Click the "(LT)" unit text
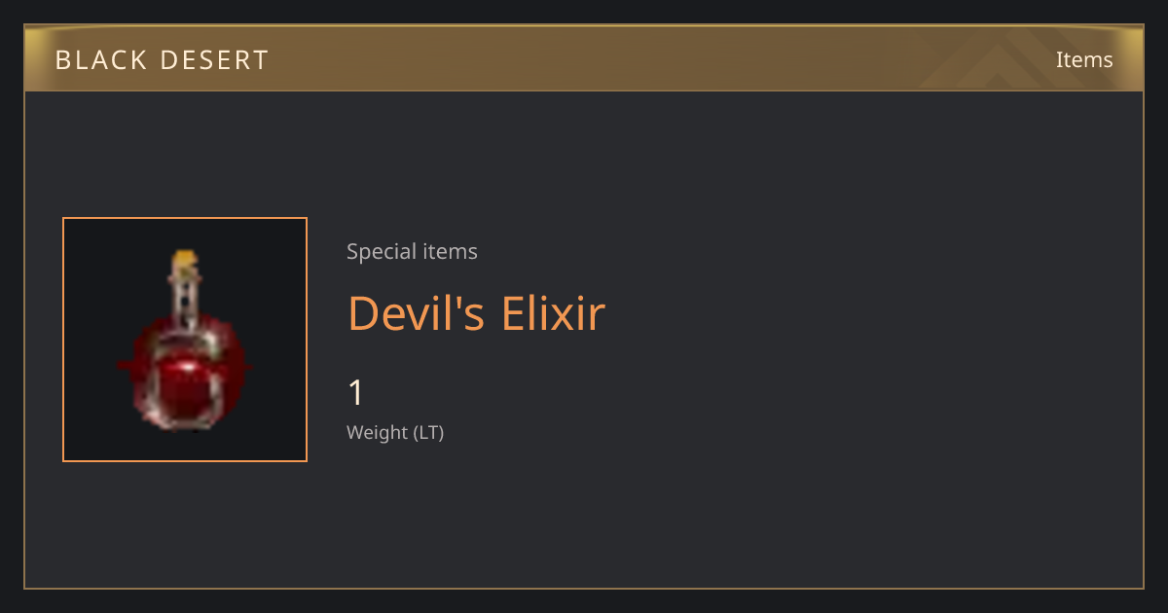This screenshot has height=613, width=1168. [x=429, y=432]
